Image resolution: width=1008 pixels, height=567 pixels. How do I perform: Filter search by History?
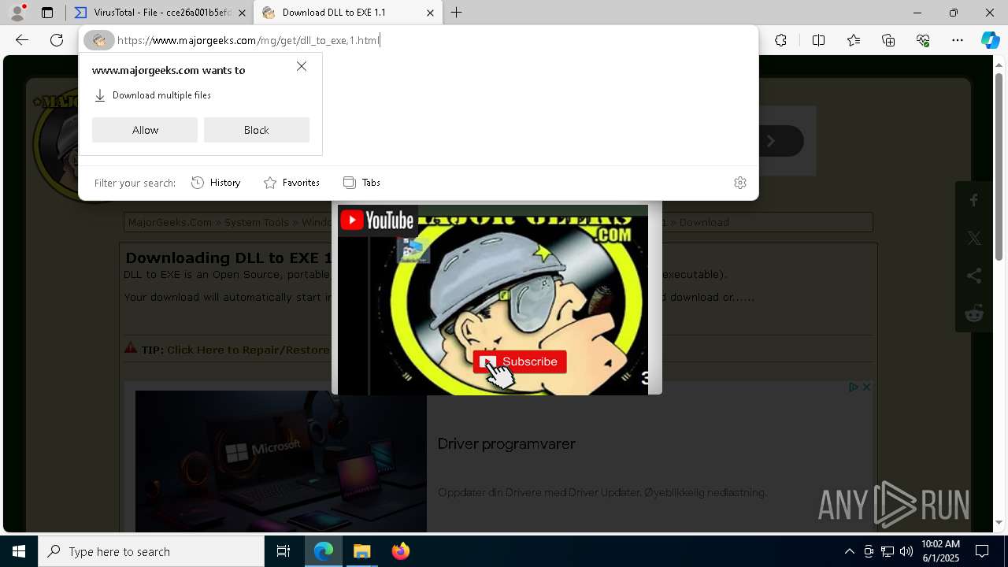216,183
